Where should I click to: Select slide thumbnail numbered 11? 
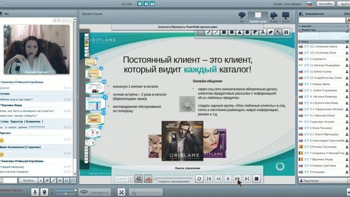95,103
